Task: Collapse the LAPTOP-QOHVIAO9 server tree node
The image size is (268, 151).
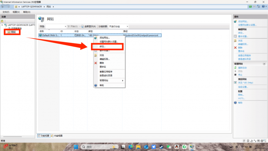Action: coord(2,25)
